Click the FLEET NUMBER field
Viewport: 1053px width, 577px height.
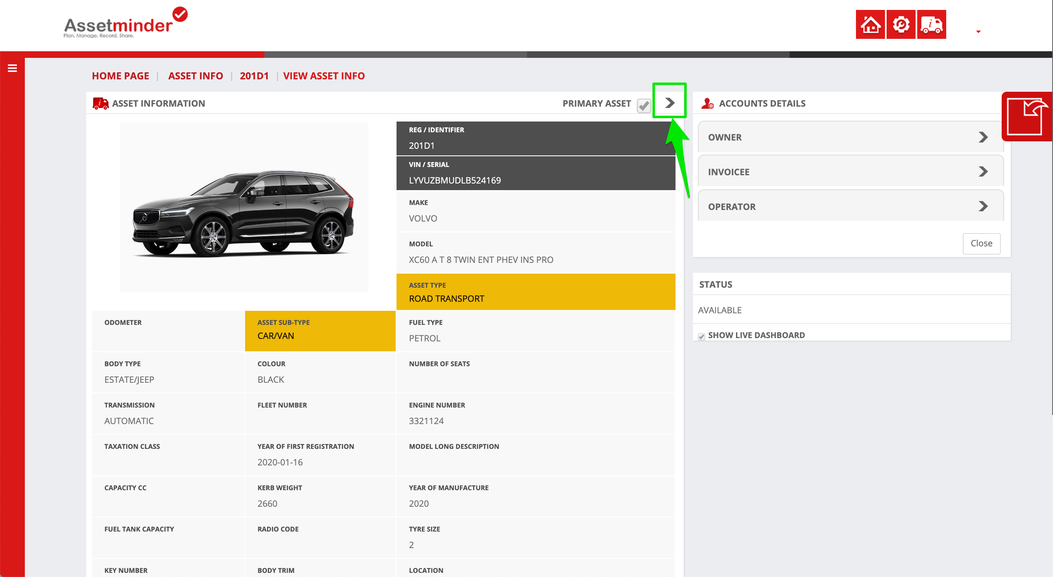coord(320,413)
